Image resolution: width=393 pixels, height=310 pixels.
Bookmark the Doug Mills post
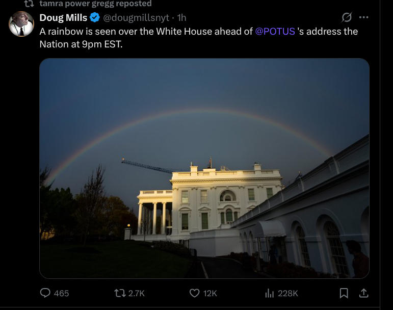point(344,293)
